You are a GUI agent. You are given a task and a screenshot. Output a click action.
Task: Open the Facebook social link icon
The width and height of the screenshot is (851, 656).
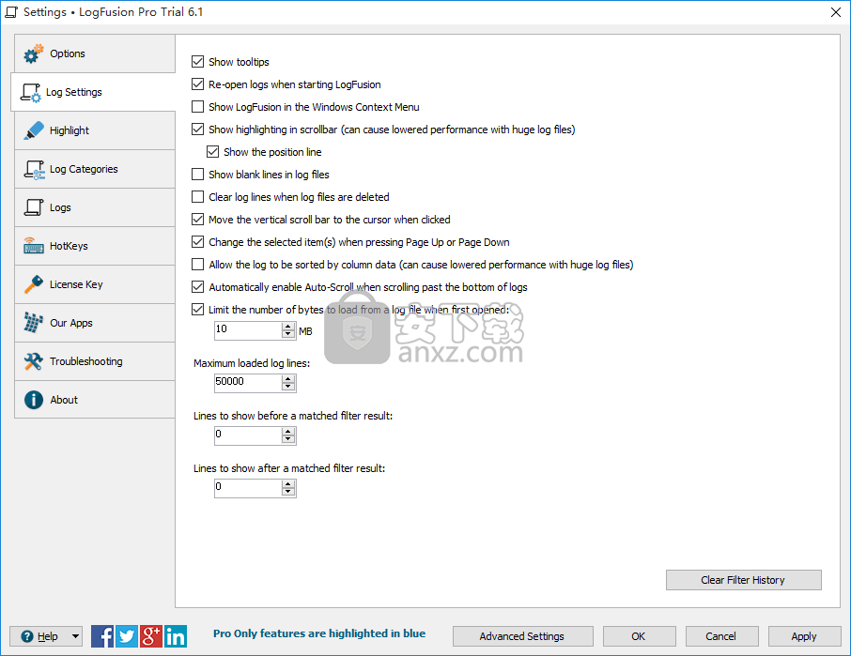point(102,636)
